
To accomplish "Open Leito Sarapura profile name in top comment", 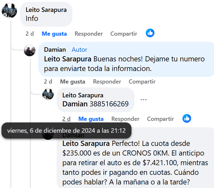I will 46,10.
